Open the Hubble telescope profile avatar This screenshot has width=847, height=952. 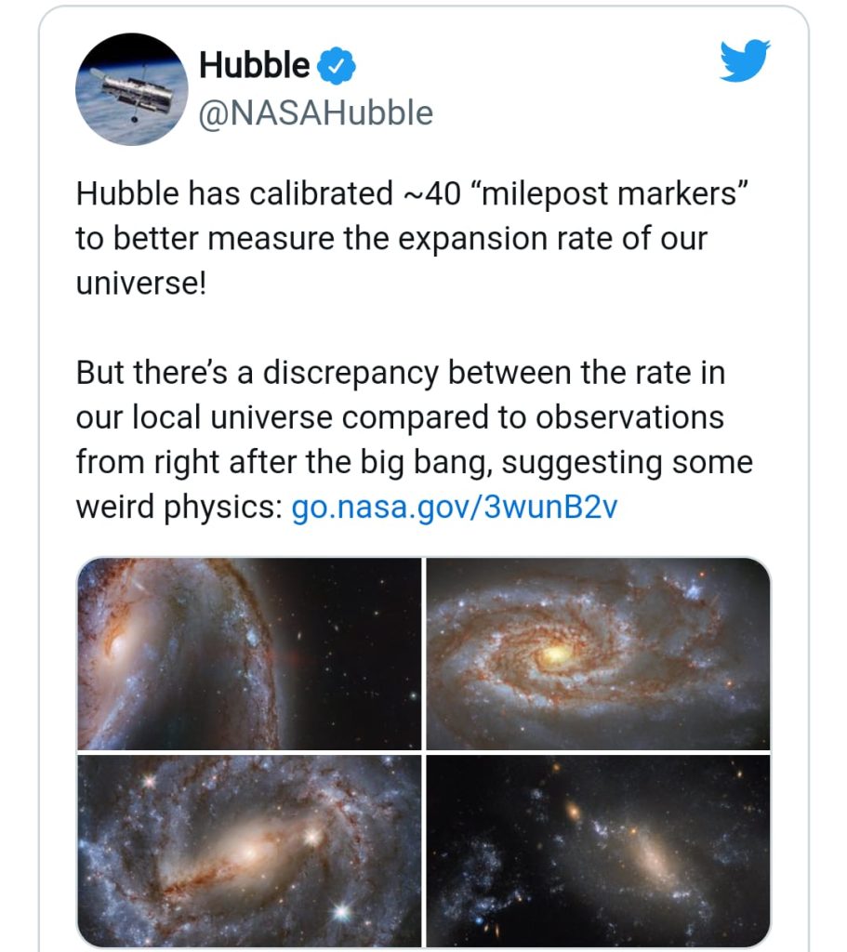(131, 89)
